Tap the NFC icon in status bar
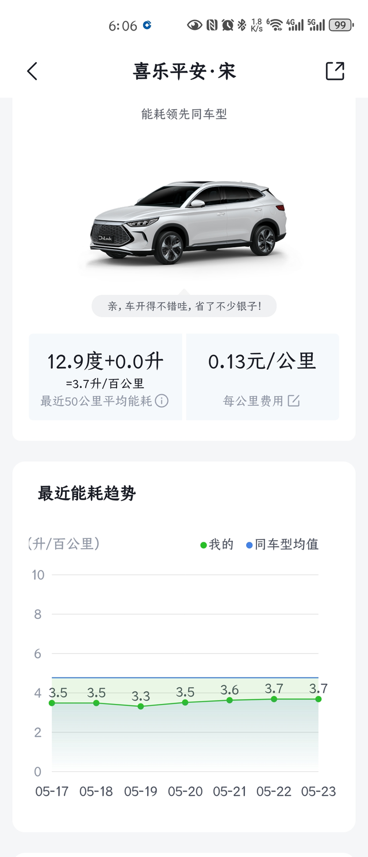368x857 pixels. coord(212,25)
